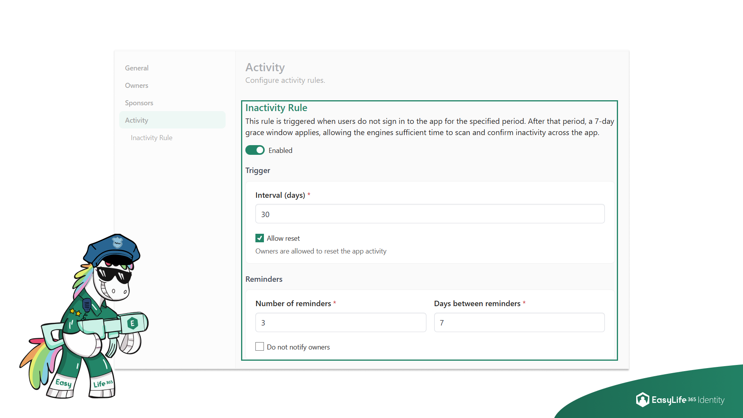
Task: Select the Inactivity Rule sub-item
Action: 151,137
